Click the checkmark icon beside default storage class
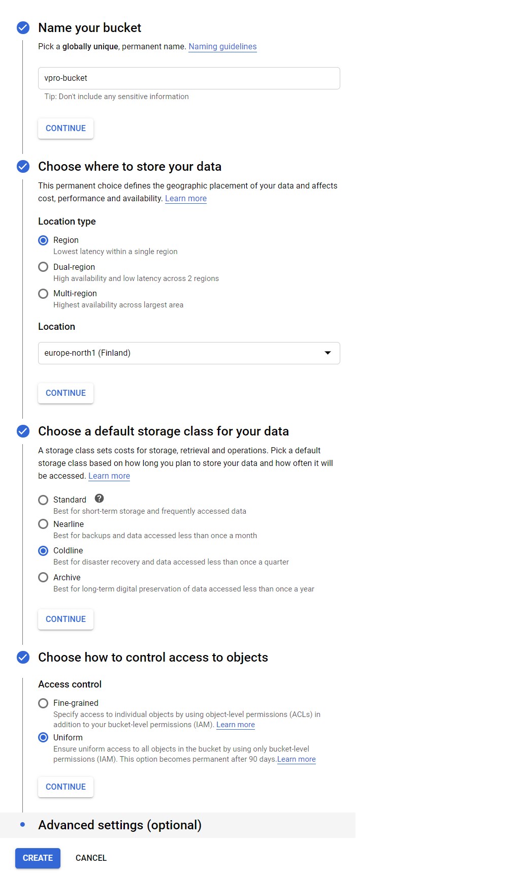 click(x=23, y=431)
